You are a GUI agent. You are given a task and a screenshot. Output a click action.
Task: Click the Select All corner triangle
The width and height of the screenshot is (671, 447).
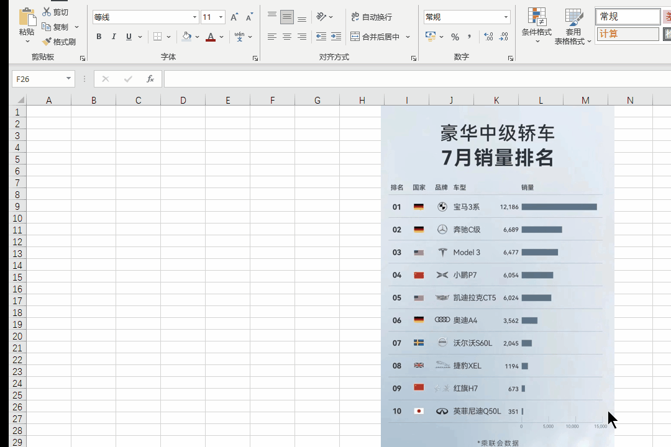[20, 100]
